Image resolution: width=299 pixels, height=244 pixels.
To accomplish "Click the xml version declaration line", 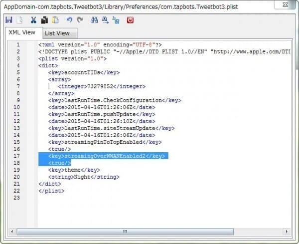I will (100, 45).
